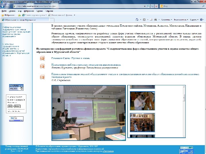Click the 24LOG counter badge in footer
The image size is (206, 154).
click(186, 150)
